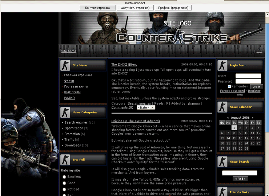Viewport: 269px width, 196px height.
Task: Select day 1 in August calendar
Action: pos(234,128)
